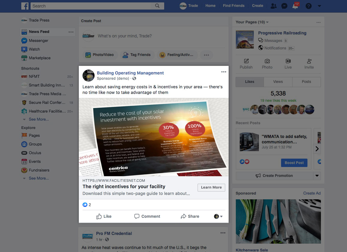Open News Feed options ellipsis

pos(71,32)
